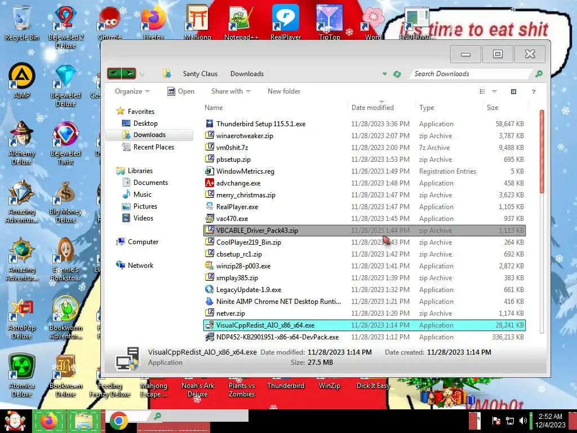
Task: Launch RealPlayer desktop shortcut
Action: (x=286, y=23)
